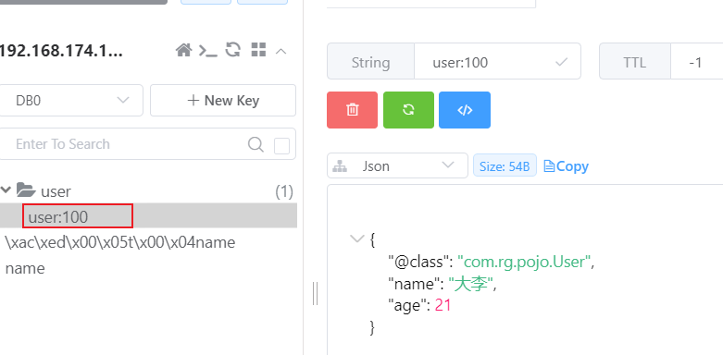Open the DB0 database dropdown
723x355 pixels.
pos(71,101)
